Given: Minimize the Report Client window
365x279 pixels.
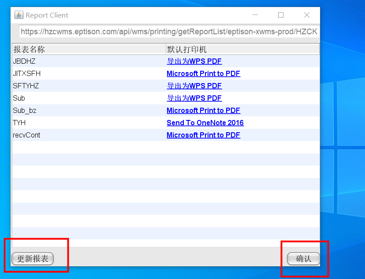Looking at the screenshot, I should coord(255,15).
